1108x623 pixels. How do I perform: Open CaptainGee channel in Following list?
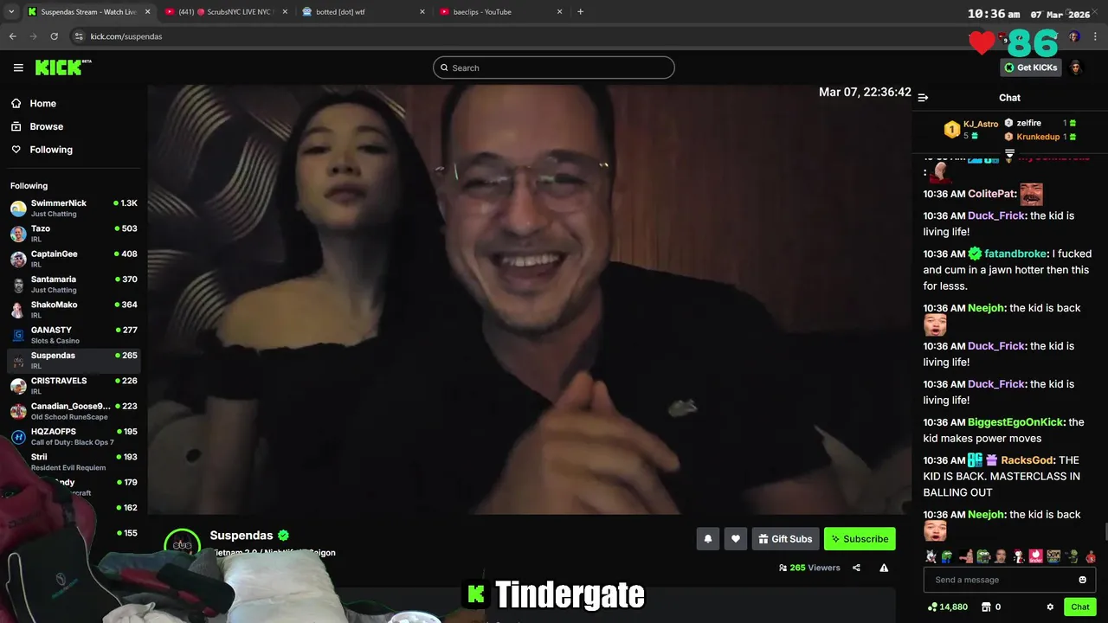[74, 259]
